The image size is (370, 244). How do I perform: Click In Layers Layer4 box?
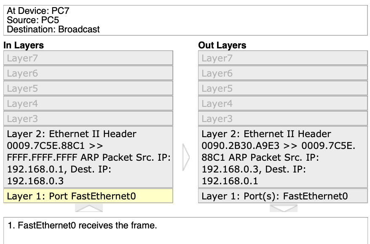click(88, 103)
